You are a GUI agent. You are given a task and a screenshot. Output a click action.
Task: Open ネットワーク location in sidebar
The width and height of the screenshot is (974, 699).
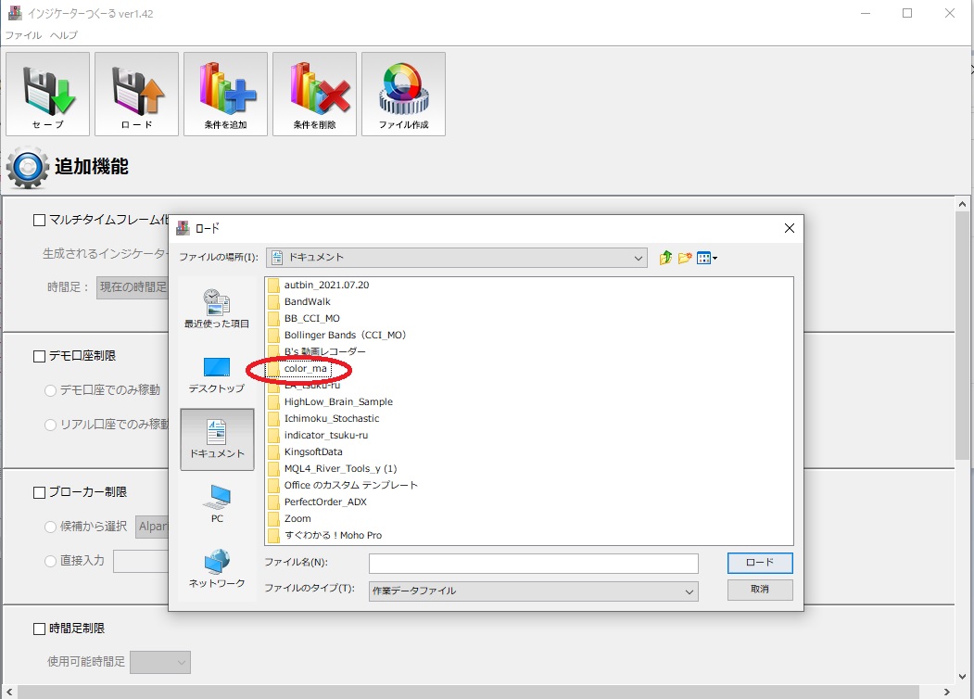pos(217,568)
